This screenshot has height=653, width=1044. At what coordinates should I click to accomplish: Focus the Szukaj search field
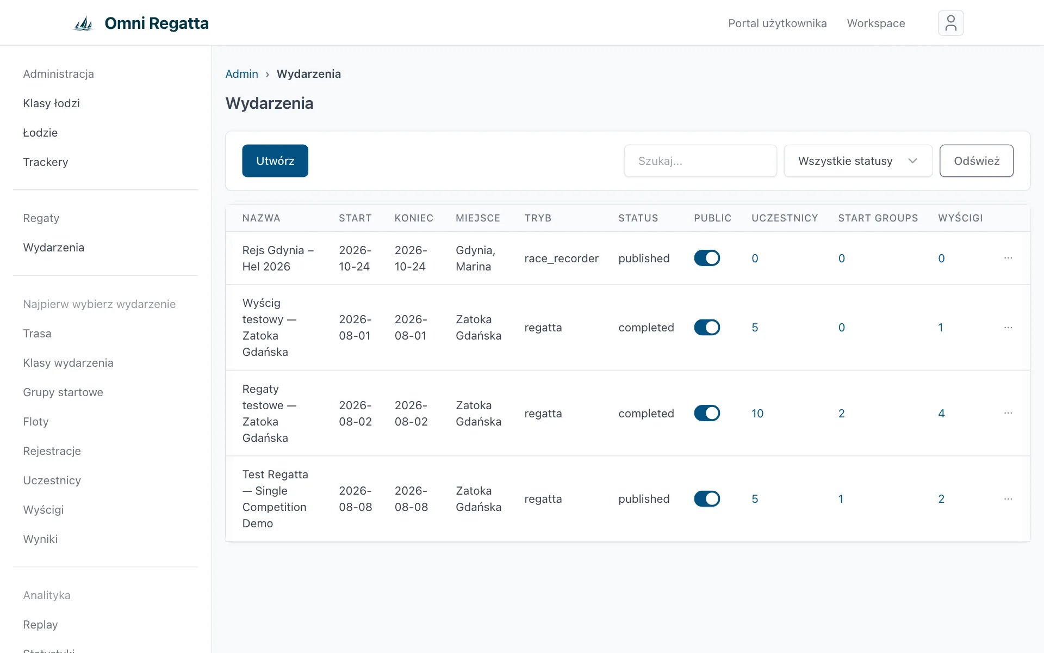(700, 161)
